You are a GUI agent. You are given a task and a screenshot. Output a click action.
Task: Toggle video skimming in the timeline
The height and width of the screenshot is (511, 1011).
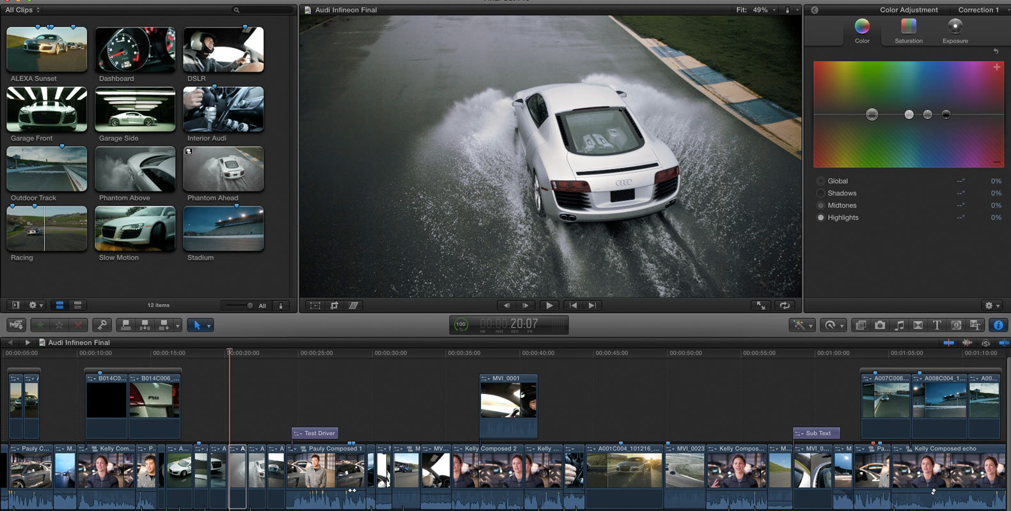pyautogui.click(x=949, y=343)
